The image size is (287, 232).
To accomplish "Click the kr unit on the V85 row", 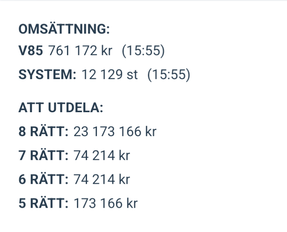I will (x=107, y=52).
